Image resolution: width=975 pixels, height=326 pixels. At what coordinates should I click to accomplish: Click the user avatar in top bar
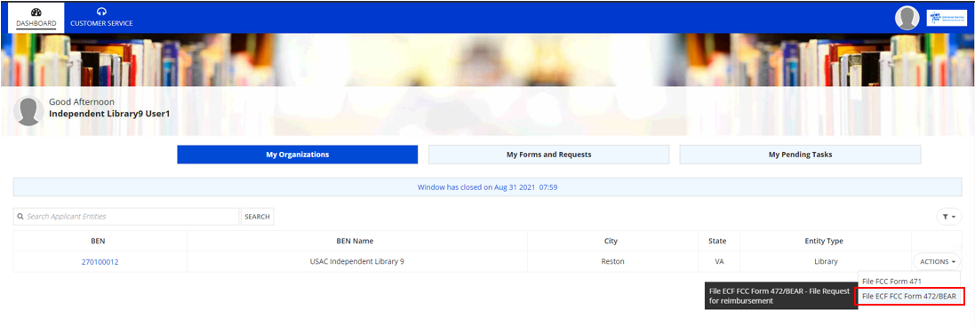tap(907, 18)
